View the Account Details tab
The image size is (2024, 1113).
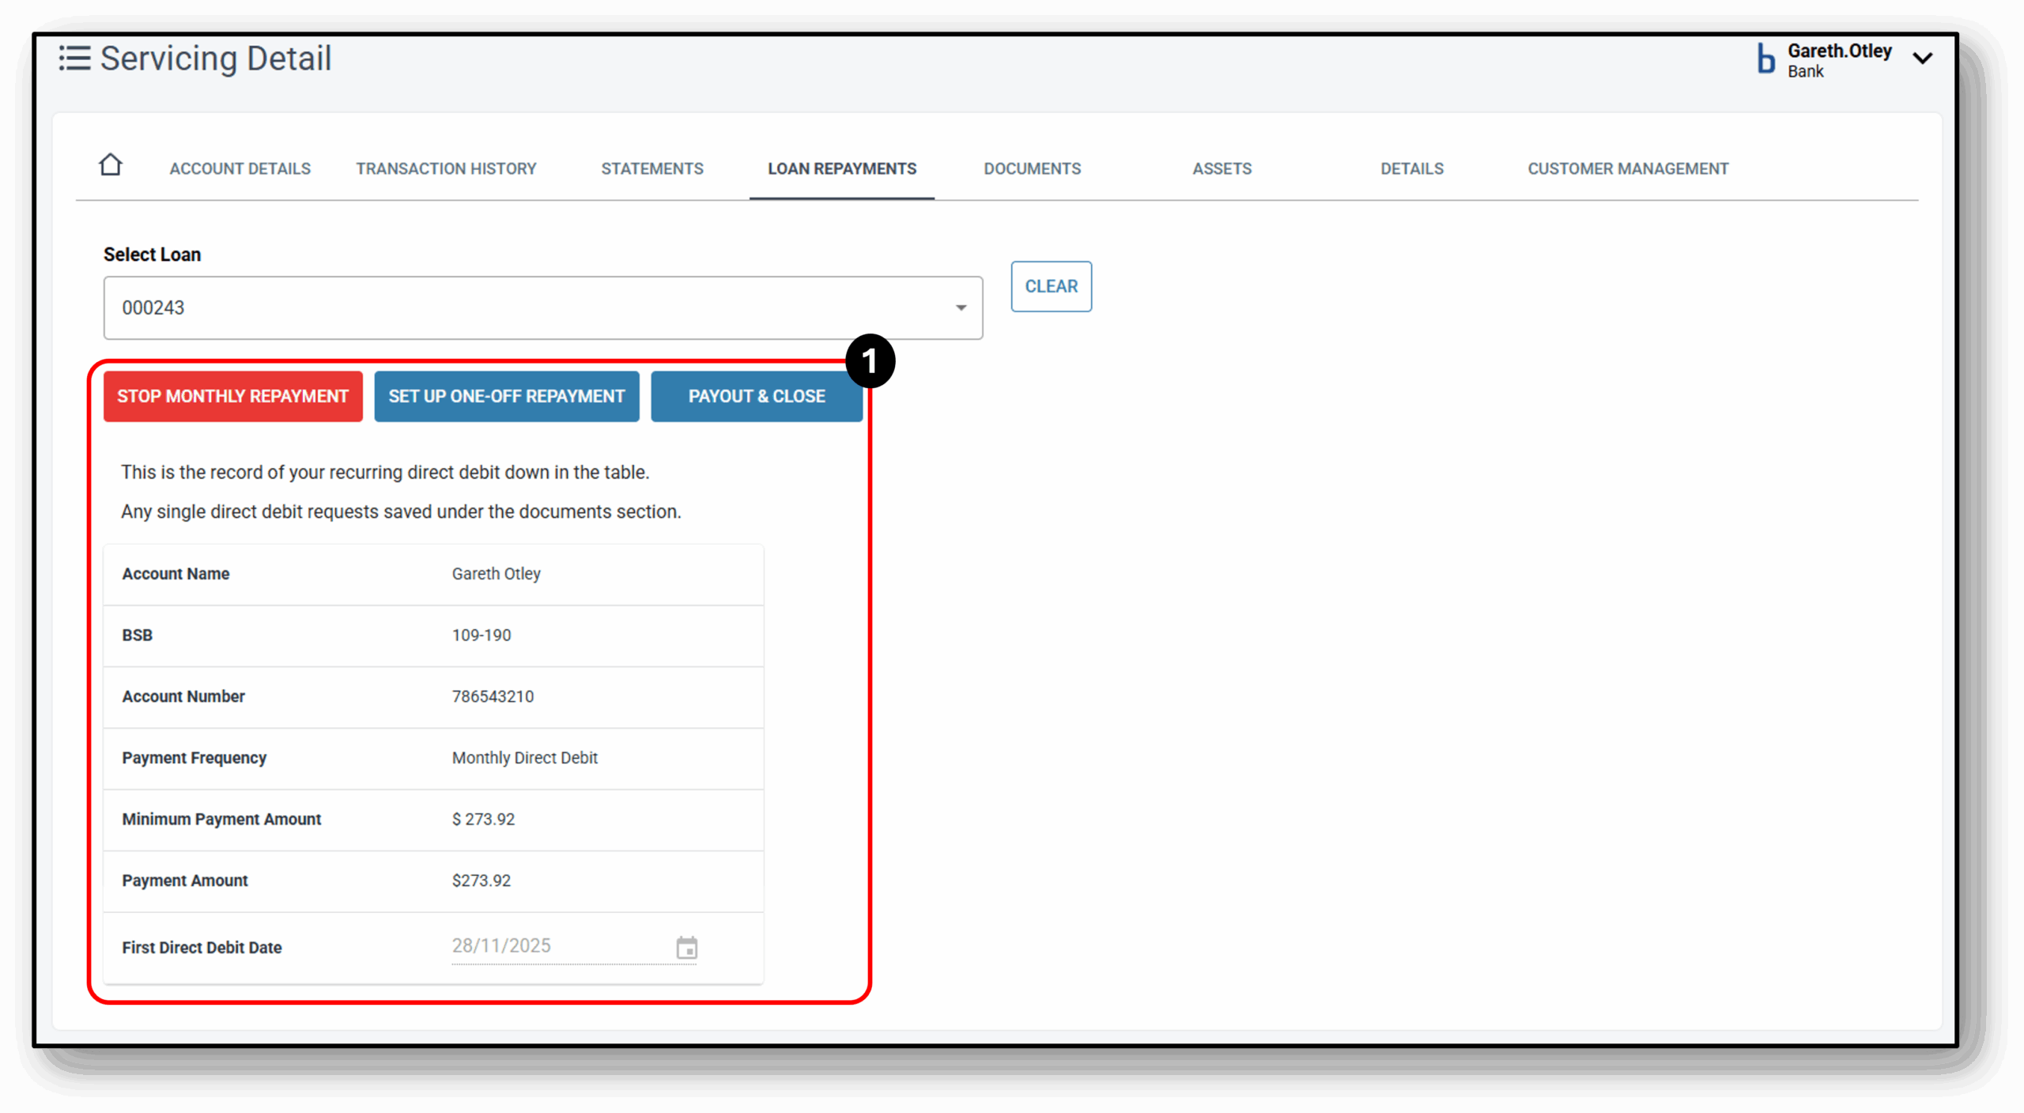[x=239, y=168]
